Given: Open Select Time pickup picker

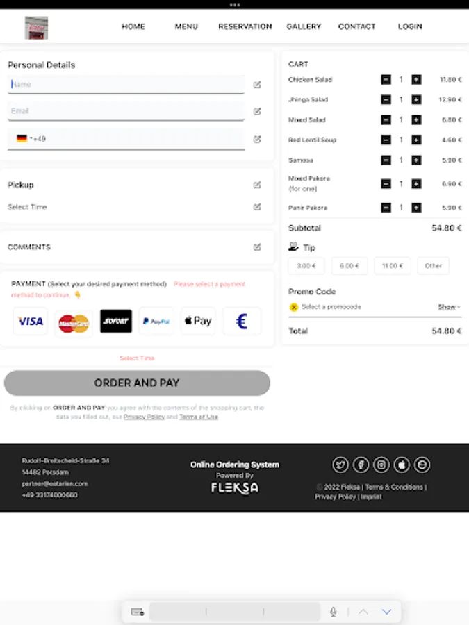Looking at the screenshot, I should pos(28,207).
